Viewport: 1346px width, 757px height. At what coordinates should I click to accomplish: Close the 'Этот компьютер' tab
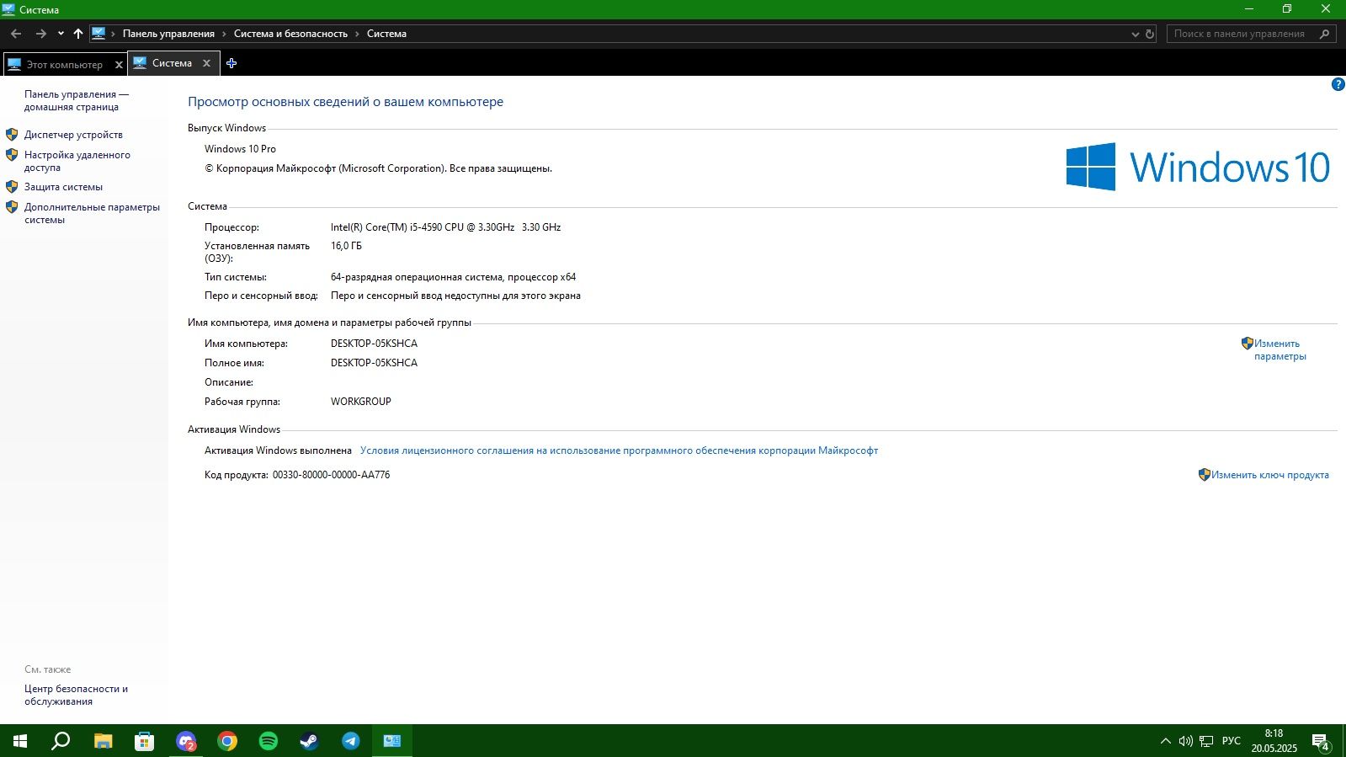tap(119, 65)
